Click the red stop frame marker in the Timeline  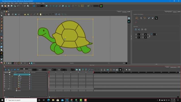93,73
